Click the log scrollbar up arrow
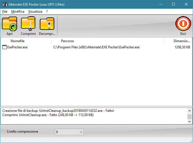The image size is (193, 143). coord(190,110)
